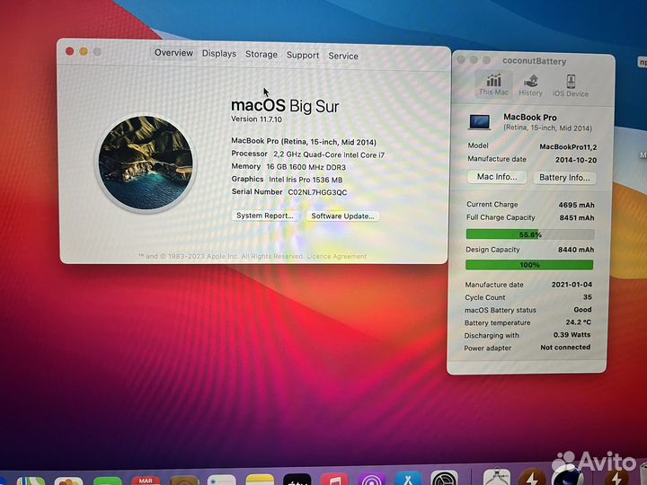Click the Discharging with value 0.39 Watts
647x485 pixels.
[572, 334]
